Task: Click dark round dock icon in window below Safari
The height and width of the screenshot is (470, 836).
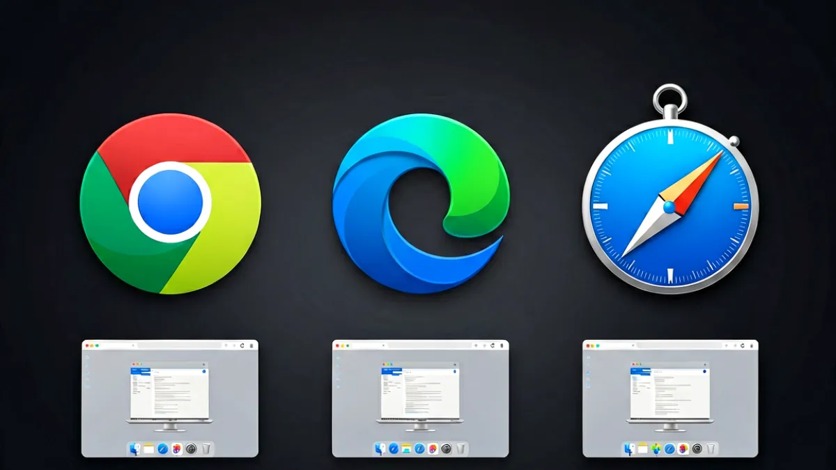Action: pyautogui.click(x=697, y=449)
